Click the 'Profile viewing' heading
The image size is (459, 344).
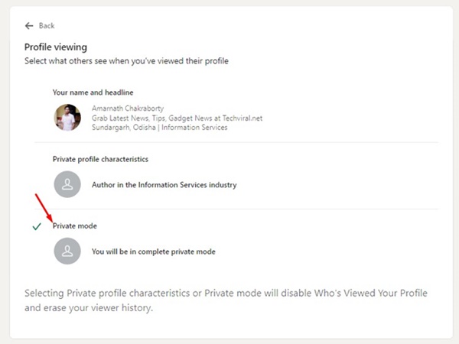coord(56,47)
